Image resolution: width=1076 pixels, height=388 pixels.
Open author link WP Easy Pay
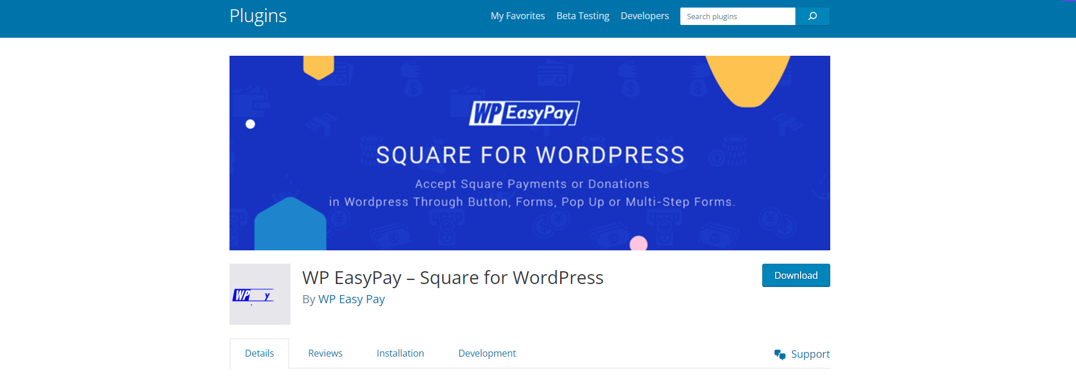click(352, 299)
